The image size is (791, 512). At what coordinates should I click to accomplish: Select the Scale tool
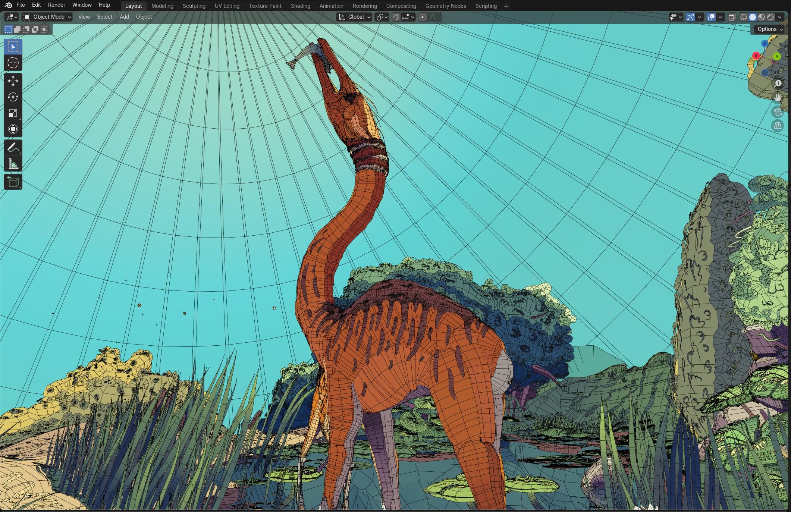click(13, 113)
